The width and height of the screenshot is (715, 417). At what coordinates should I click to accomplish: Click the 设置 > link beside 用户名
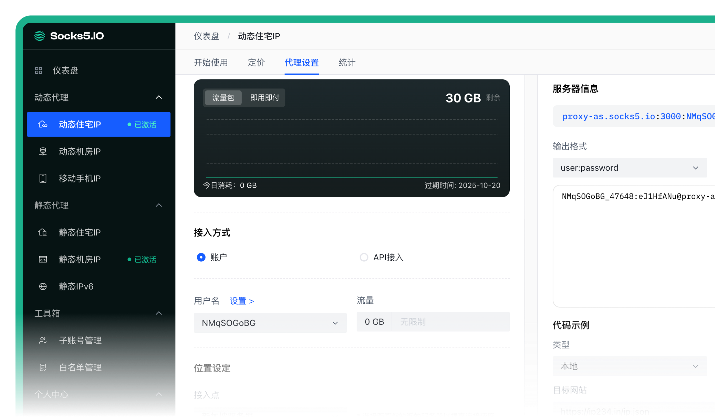(242, 301)
